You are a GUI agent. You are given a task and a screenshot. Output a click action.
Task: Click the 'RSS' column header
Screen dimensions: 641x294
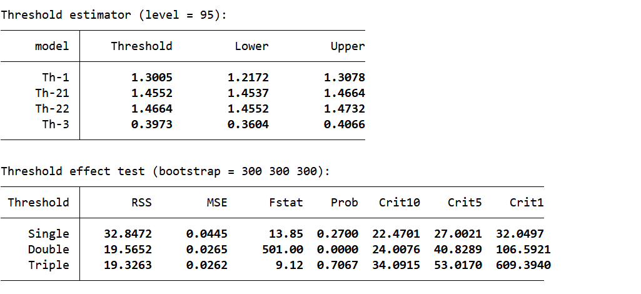point(141,203)
